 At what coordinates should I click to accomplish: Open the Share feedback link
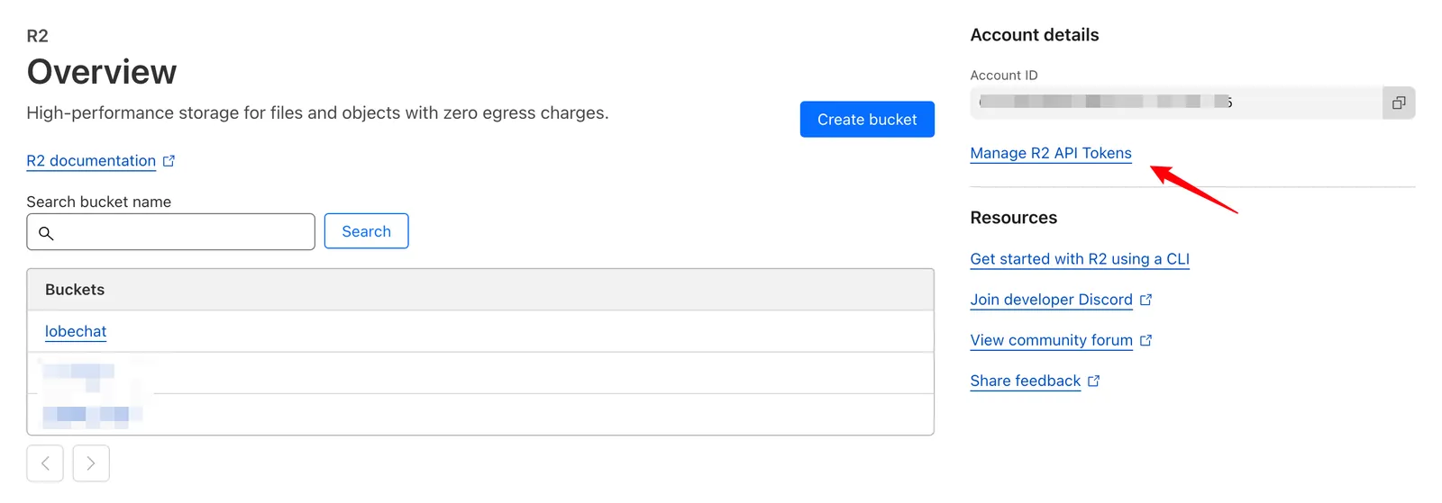1025,381
